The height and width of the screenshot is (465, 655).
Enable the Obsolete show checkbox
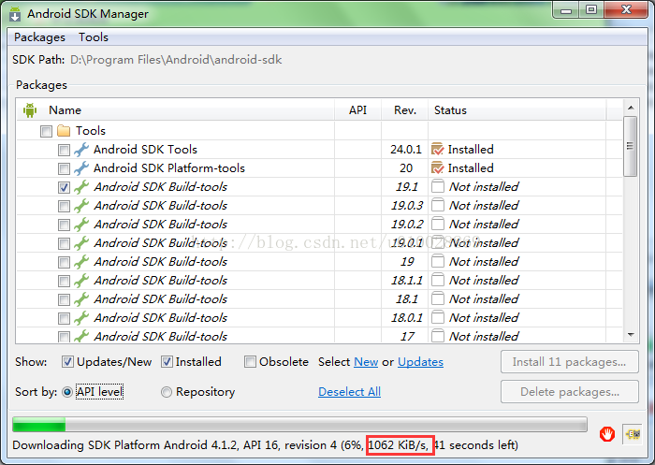(x=250, y=362)
